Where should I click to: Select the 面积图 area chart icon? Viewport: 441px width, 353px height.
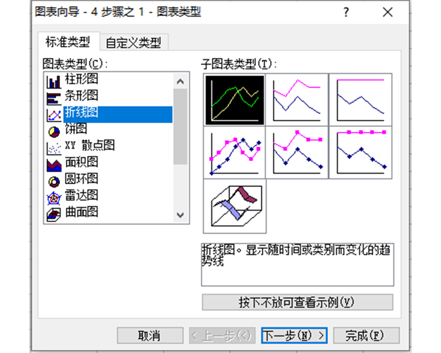pos(53,165)
